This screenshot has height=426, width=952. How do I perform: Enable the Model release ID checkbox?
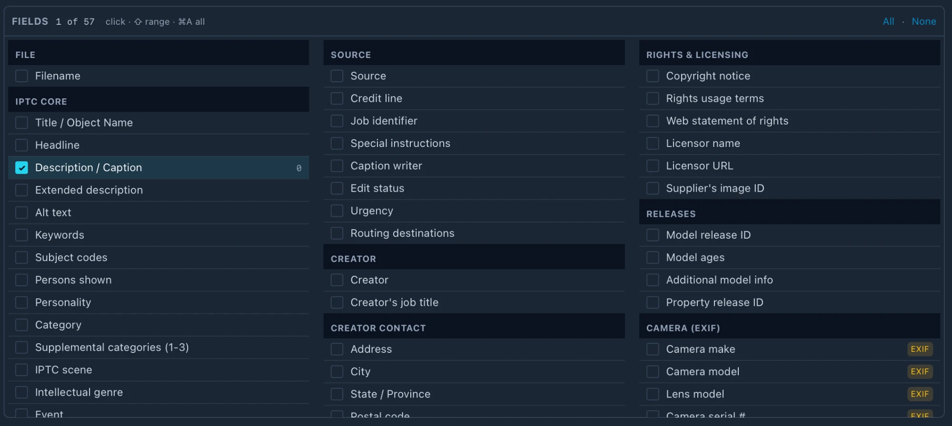click(653, 235)
